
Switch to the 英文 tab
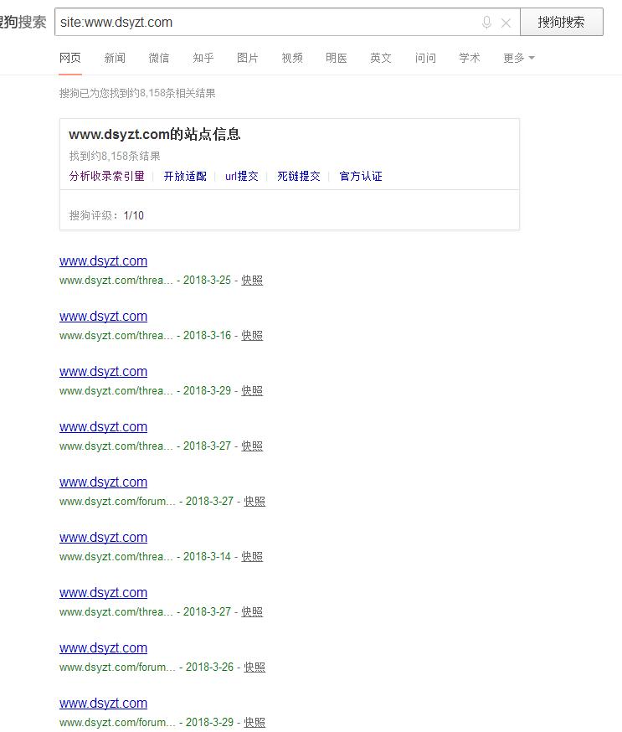point(381,58)
